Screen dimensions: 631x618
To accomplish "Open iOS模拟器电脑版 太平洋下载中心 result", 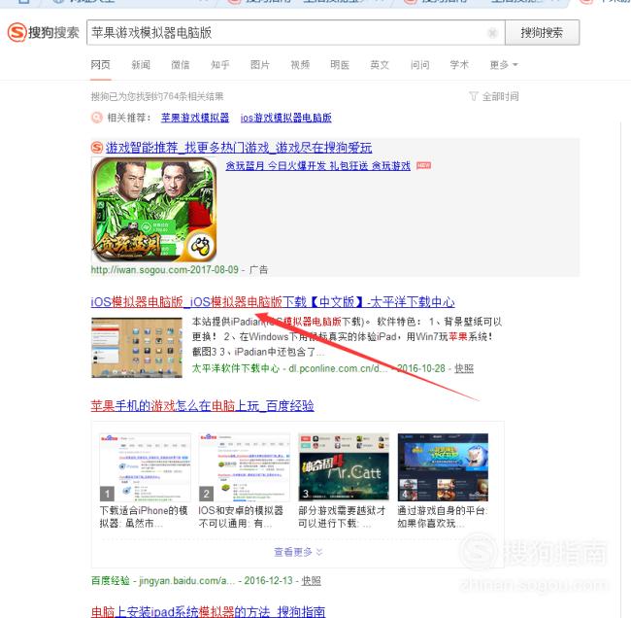I will pos(273,302).
